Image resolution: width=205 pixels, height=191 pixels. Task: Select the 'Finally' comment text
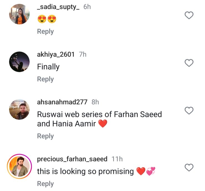(48, 67)
